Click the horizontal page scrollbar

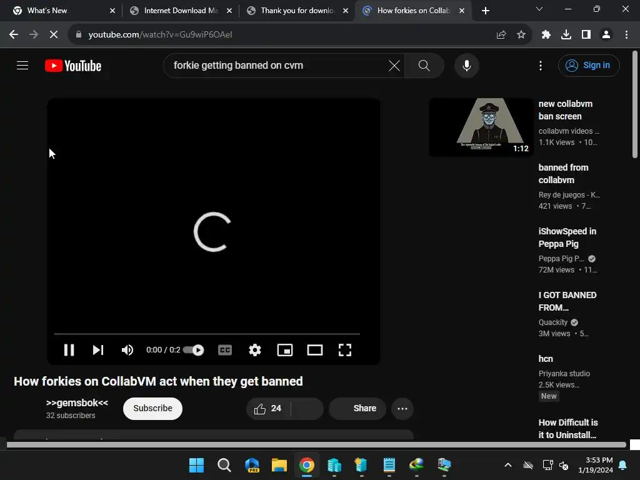pos(316,445)
